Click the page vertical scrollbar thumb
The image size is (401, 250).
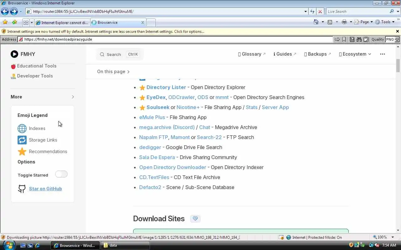pyautogui.click(x=398, y=65)
